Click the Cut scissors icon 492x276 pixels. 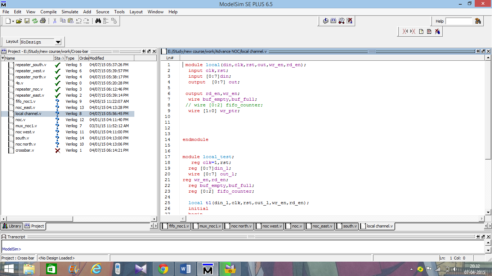[55, 21]
